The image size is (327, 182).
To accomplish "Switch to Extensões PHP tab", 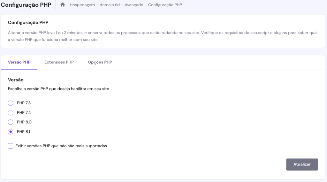I will pos(59,62).
